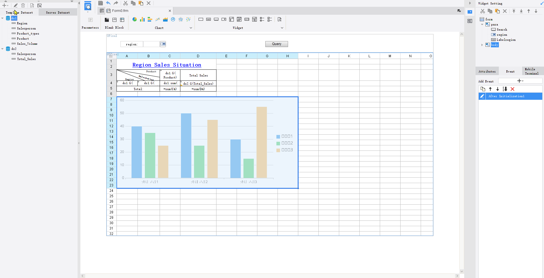Click the Query button
The image size is (544, 278).
pos(276,44)
